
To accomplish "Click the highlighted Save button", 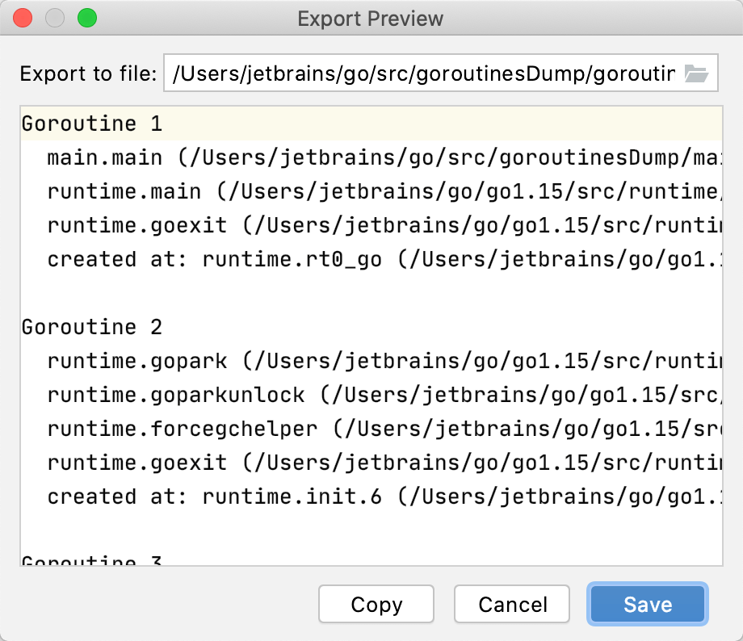I will pyautogui.click(x=646, y=604).
